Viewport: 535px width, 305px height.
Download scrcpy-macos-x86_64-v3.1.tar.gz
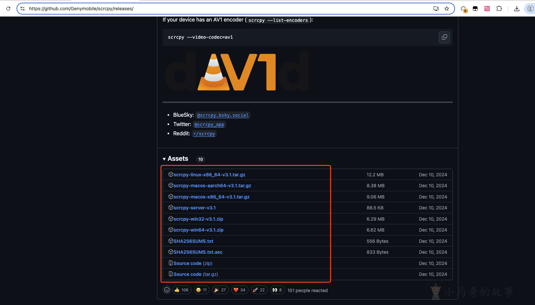tap(211, 197)
